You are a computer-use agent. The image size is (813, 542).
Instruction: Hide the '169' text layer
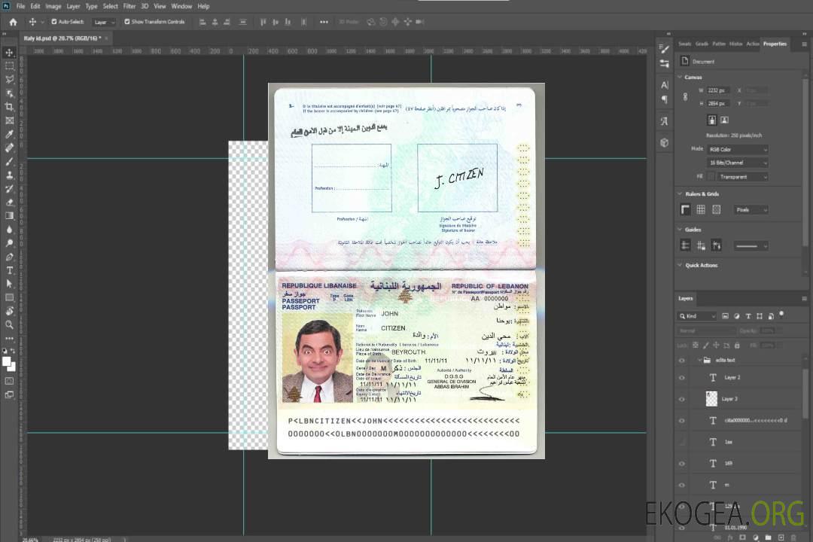682,464
